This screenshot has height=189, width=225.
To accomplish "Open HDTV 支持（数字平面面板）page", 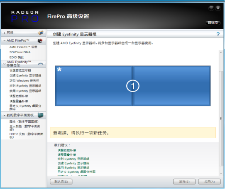I will click(27, 135).
